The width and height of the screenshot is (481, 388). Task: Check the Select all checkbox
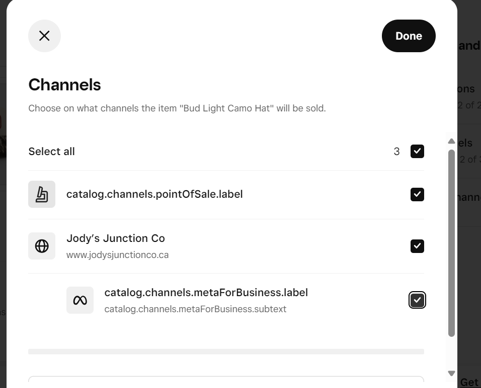[417, 151]
